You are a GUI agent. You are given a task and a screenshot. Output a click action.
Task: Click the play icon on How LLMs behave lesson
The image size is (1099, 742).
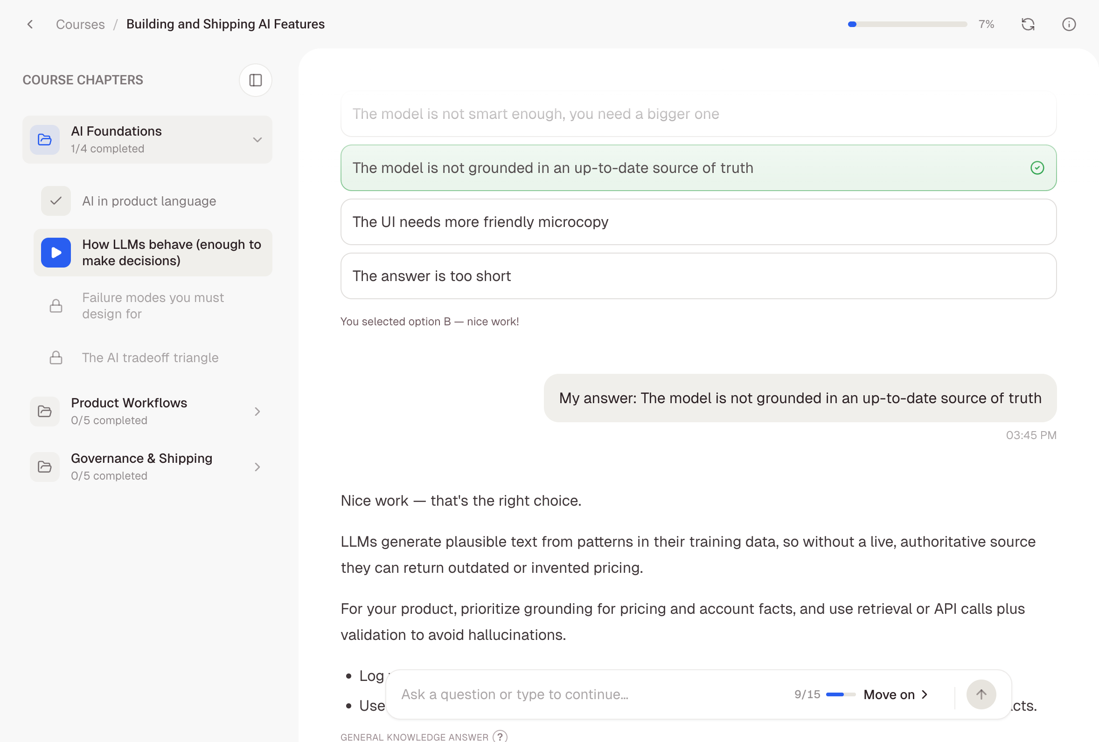[56, 253]
